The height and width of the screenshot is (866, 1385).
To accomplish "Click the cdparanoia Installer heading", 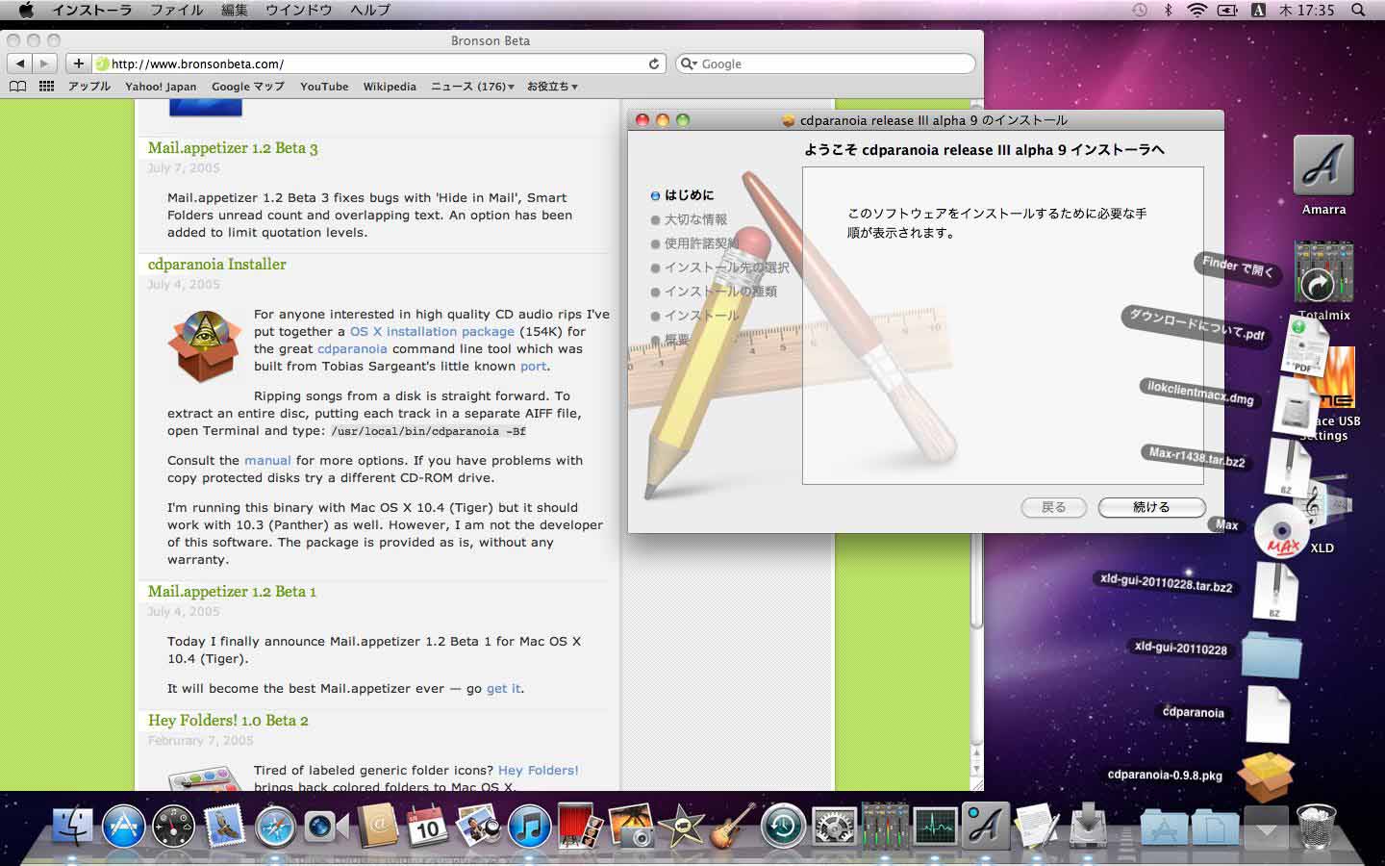I will click(217, 264).
